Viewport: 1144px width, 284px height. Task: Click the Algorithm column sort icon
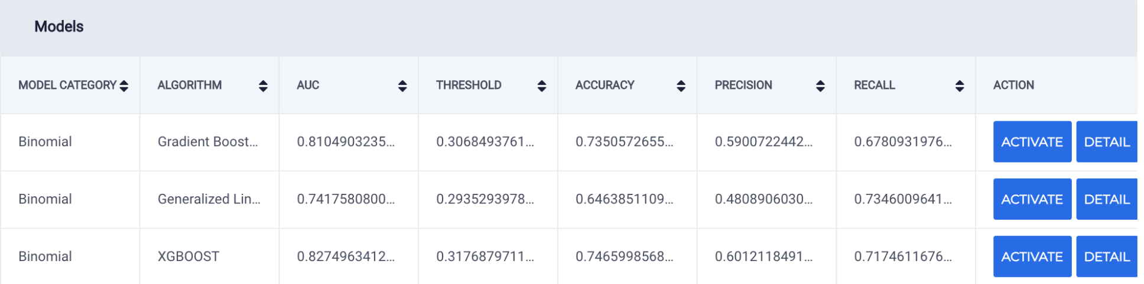click(x=263, y=86)
